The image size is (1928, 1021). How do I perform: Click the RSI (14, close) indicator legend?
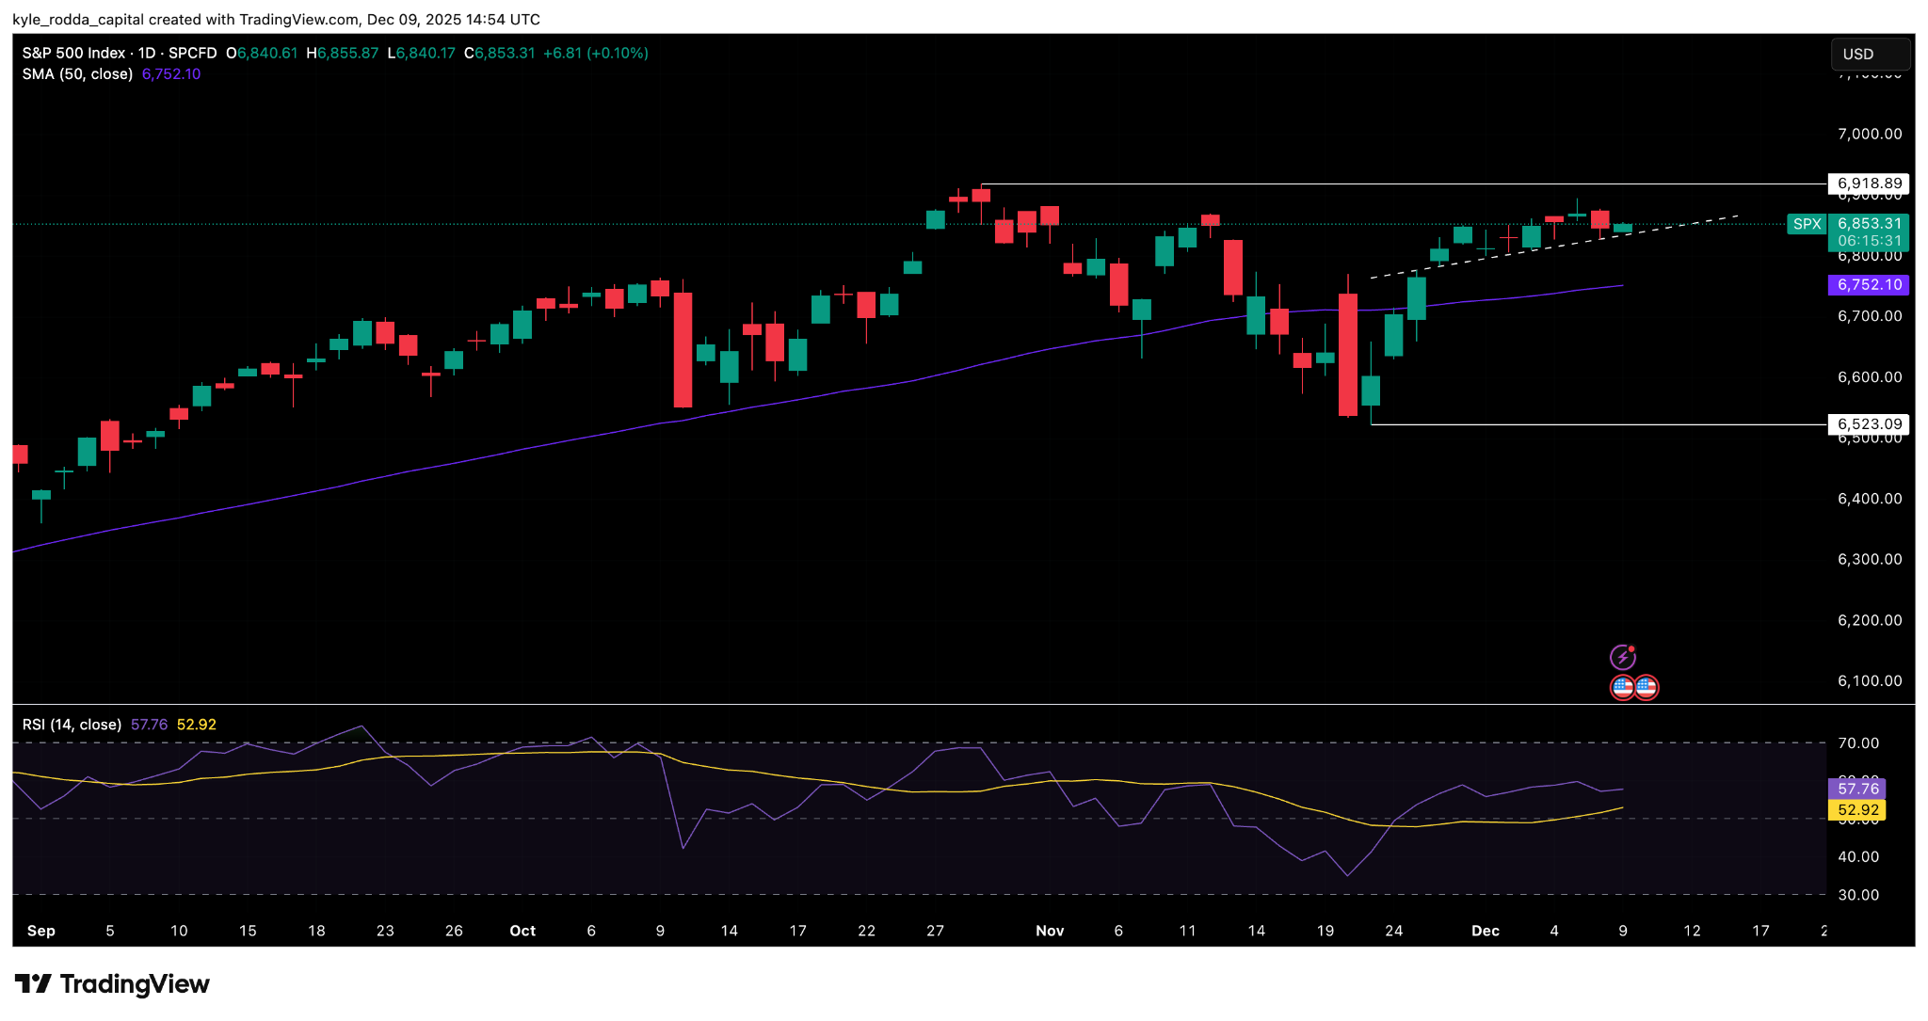72,725
